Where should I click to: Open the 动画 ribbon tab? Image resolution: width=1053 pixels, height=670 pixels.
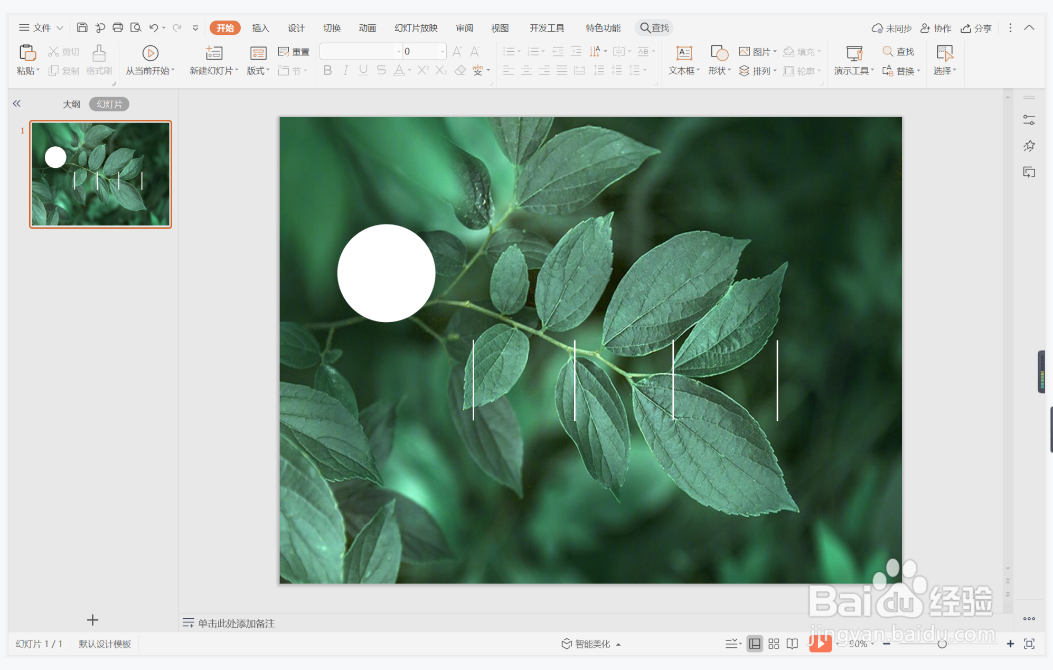(x=367, y=28)
